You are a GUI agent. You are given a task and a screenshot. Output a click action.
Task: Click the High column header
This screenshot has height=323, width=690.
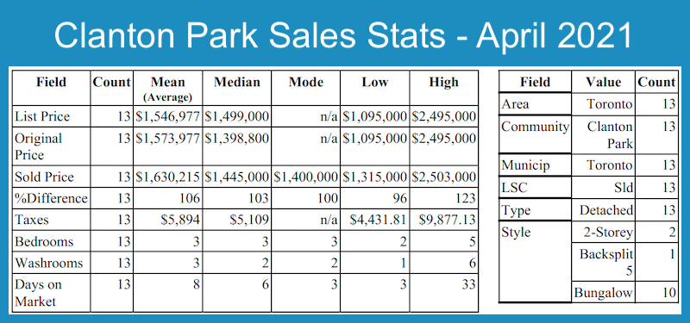(x=443, y=82)
